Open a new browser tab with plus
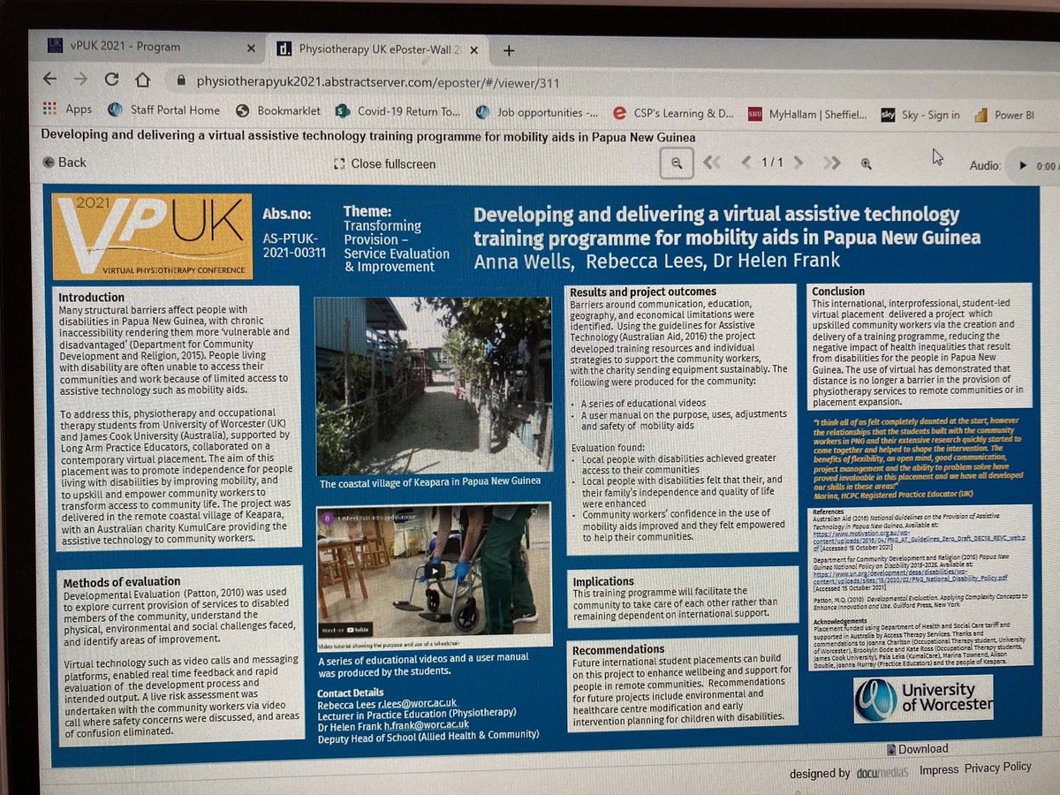The height and width of the screenshot is (795, 1060). (x=508, y=49)
